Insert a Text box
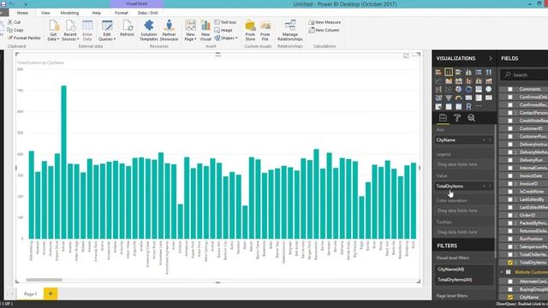 click(x=225, y=22)
